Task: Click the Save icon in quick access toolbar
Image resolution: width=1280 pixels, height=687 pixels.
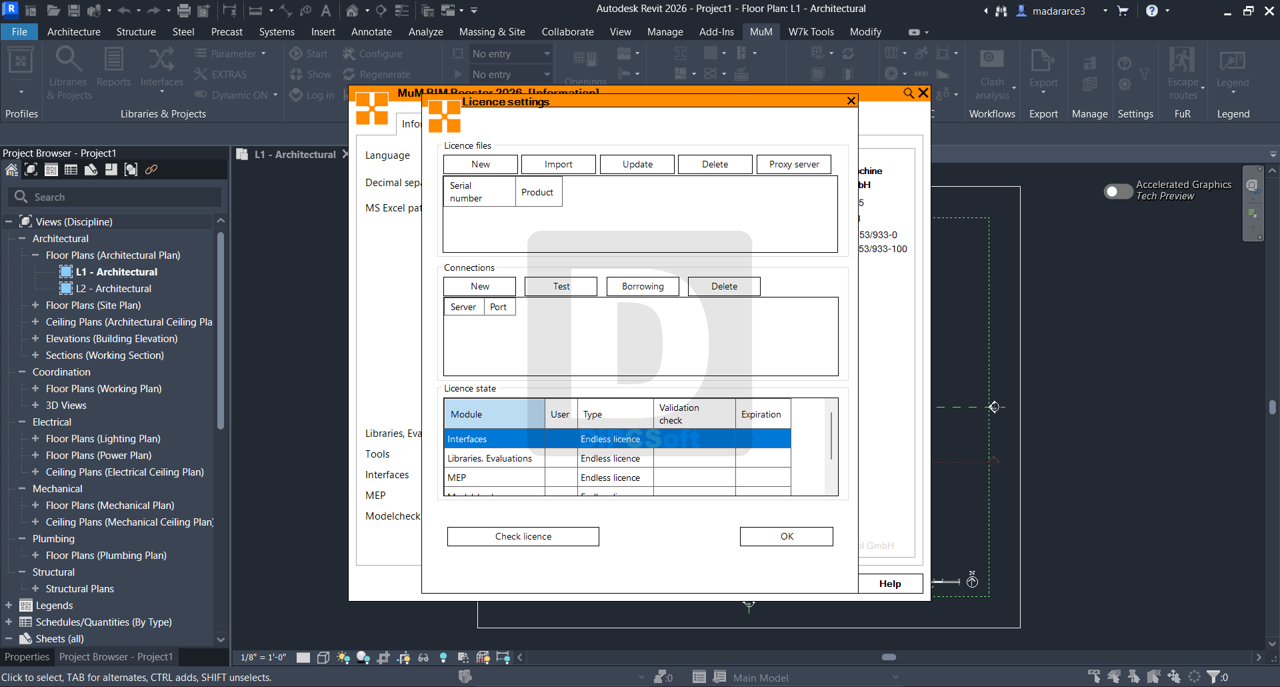Action: click(x=73, y=11)
